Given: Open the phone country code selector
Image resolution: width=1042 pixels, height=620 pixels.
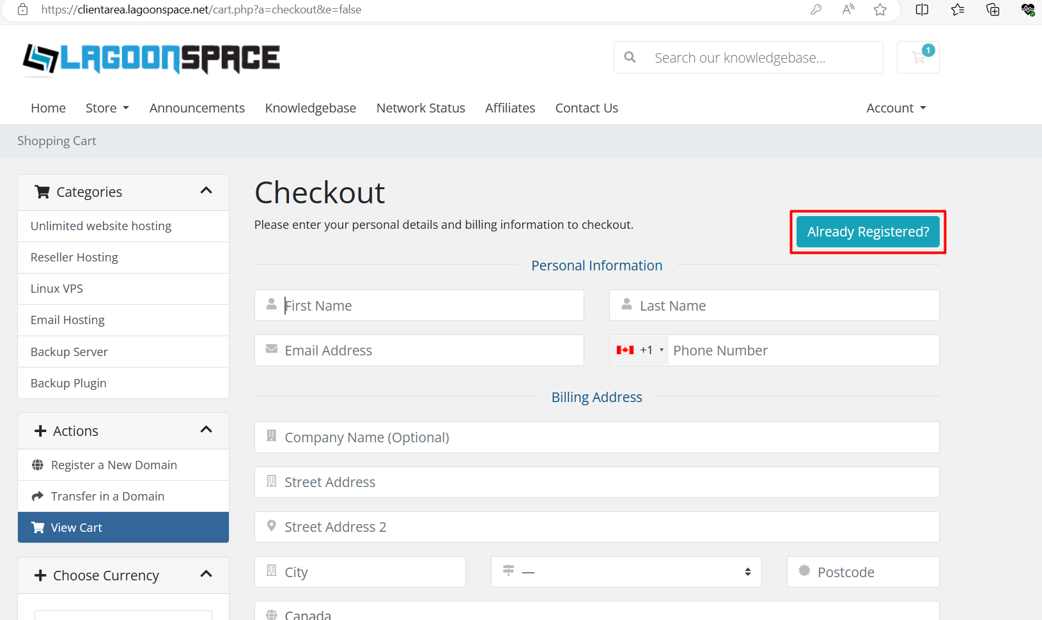Looking at the screenshot, I should click(x=639, y=350).
